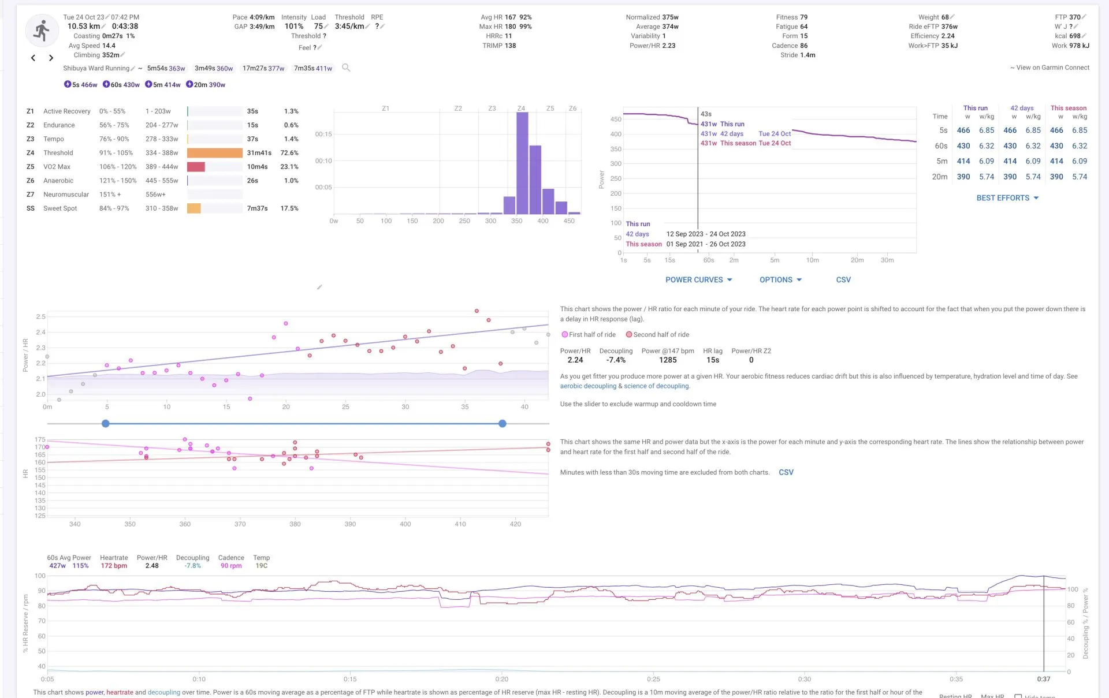This screenshot has width=1109, height=698.
Task: Toggle Second half of ride legend
Action: coord(657,335)
